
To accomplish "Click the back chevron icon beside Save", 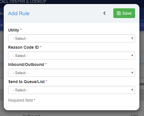I will coord(104,13).
